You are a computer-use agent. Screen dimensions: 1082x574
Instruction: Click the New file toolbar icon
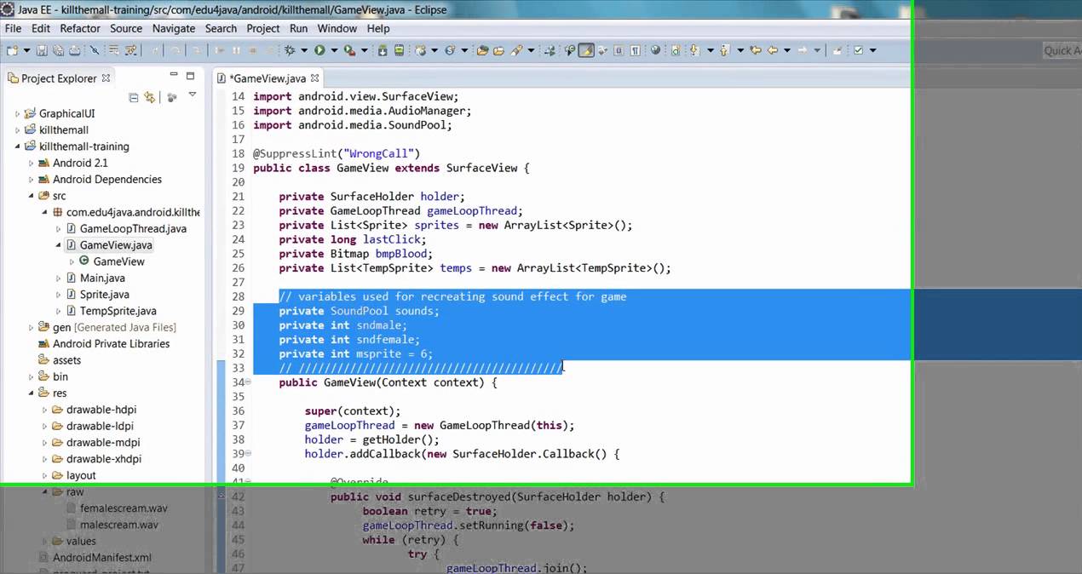[x=12, y=50]
